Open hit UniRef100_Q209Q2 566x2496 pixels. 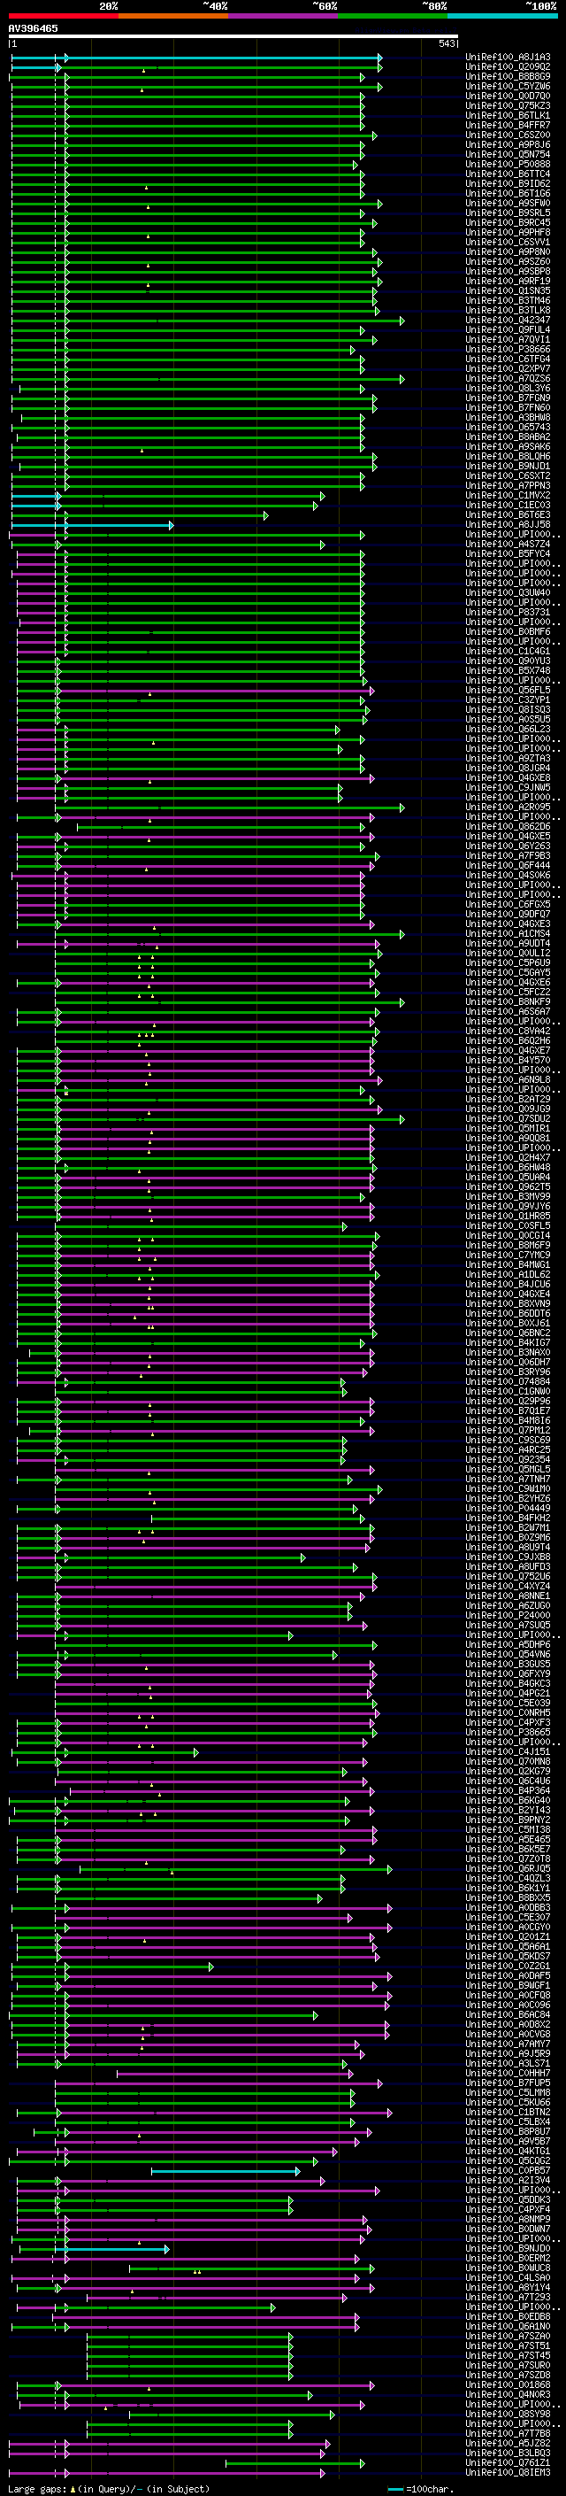coord(508,67)
